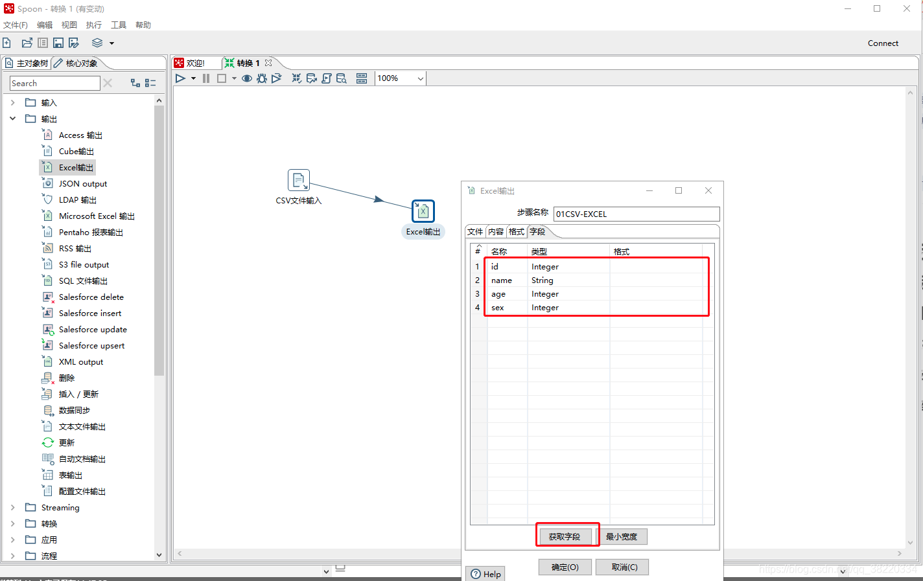
Task: Click the Verify transformation icon
Action: [x=296, y=78]
